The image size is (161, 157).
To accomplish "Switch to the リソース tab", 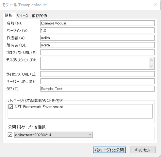I will coord(23,16).
